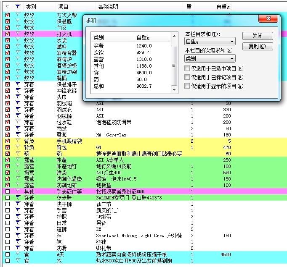Click the flag icon in the 水 food row
Screen dimensions: 287x267
point(18,261)
